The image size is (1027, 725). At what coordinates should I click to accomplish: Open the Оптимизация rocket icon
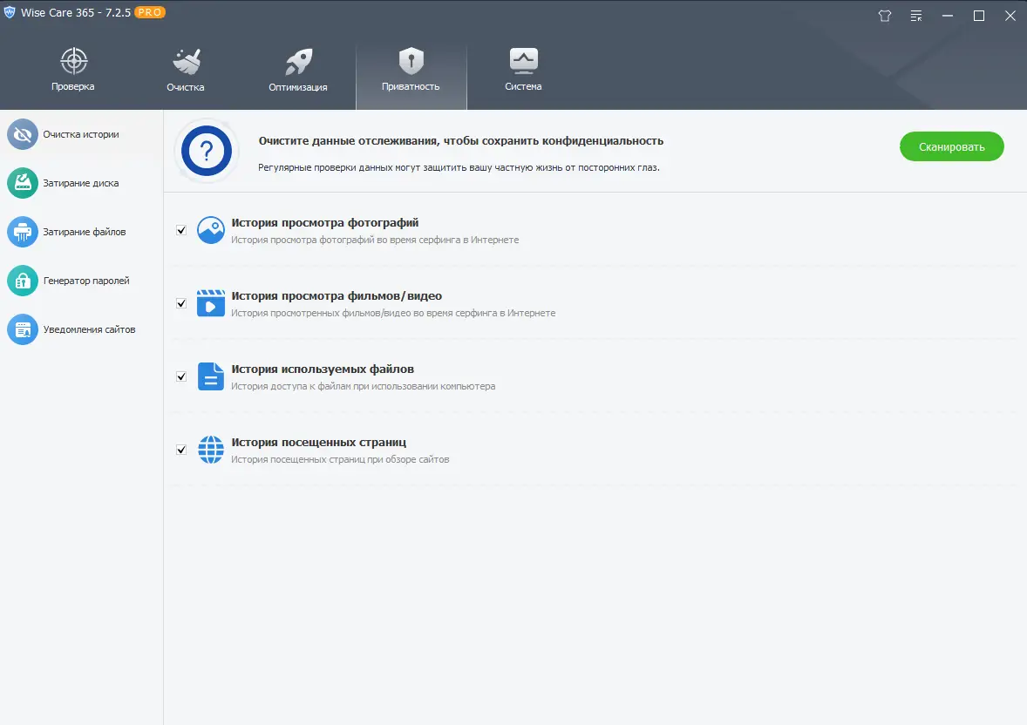pyautogui.click(x=299, y=62)
